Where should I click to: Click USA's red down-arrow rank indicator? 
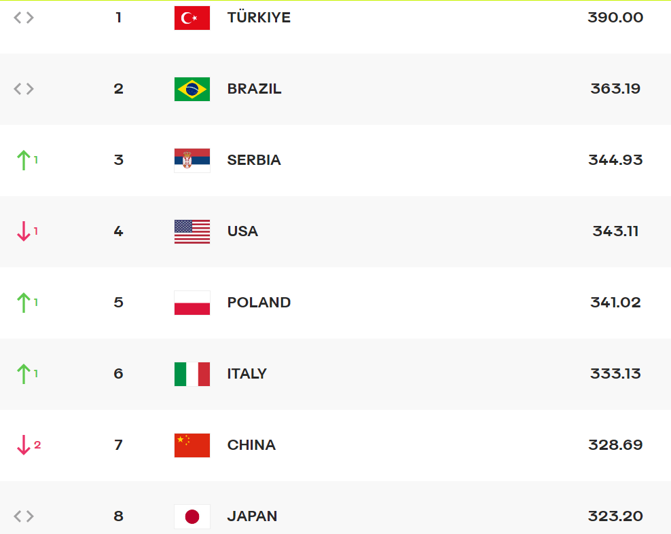(24, 231)
